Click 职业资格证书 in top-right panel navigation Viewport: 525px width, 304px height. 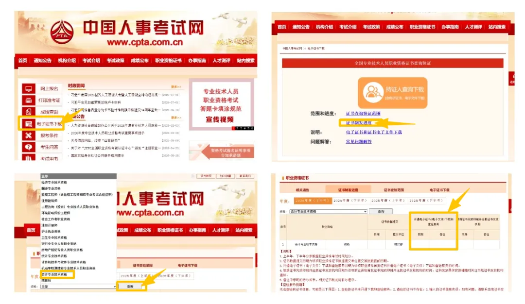click(x=422, y=27)
